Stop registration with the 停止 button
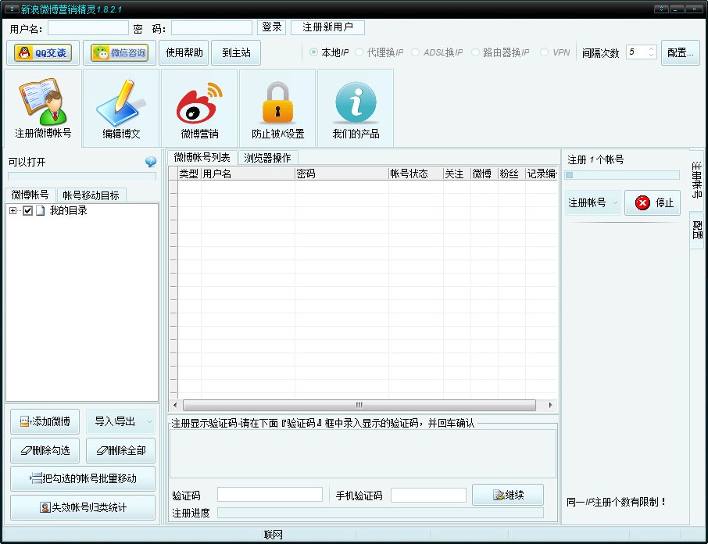The image size is (708, 544). pyautogui.click(x=652, y=202)
